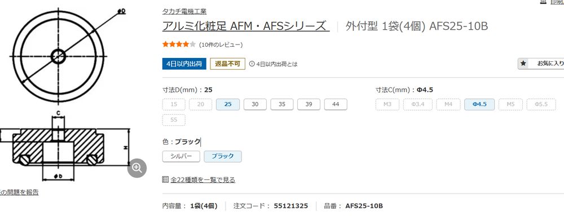Select dimension D value 55
The image size is (564, 216).
(x=174, y=120)
